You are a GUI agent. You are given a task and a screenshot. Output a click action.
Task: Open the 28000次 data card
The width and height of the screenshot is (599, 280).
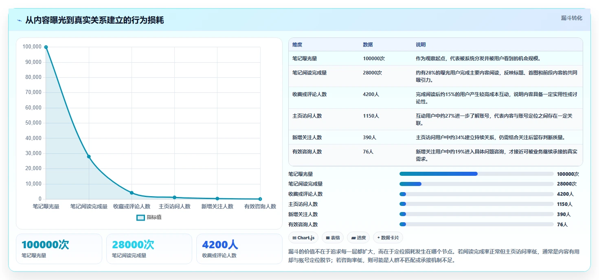pyautogui.click(x=149, y=249)
